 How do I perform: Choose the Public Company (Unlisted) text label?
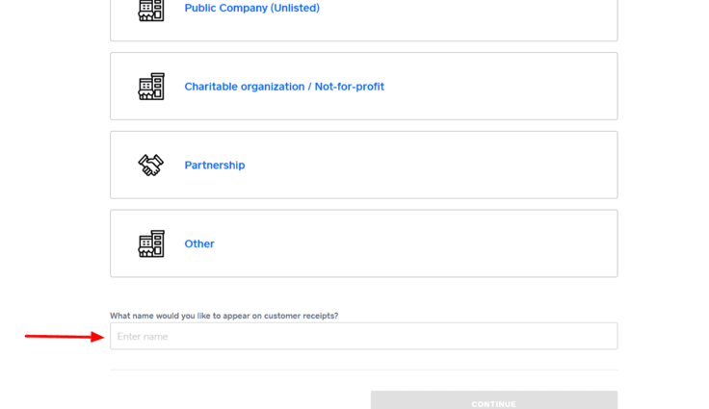pyautogui.click(x=251, y=8)
